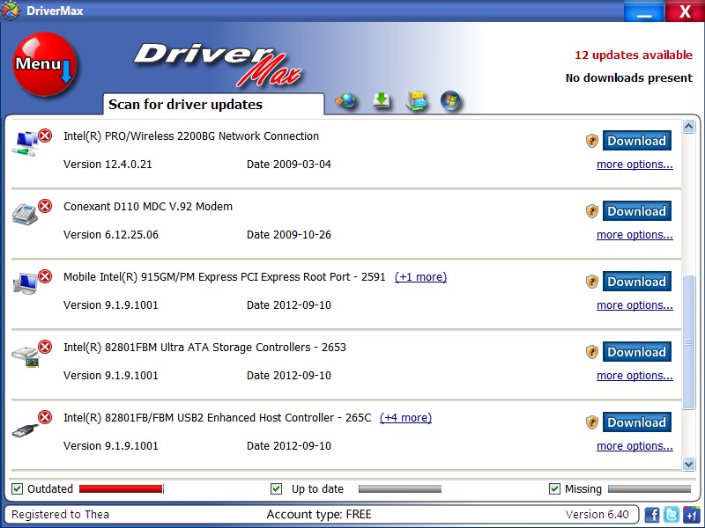Download the 82801FBM Ultra ATA Storage driver

[x=636, y=352]
